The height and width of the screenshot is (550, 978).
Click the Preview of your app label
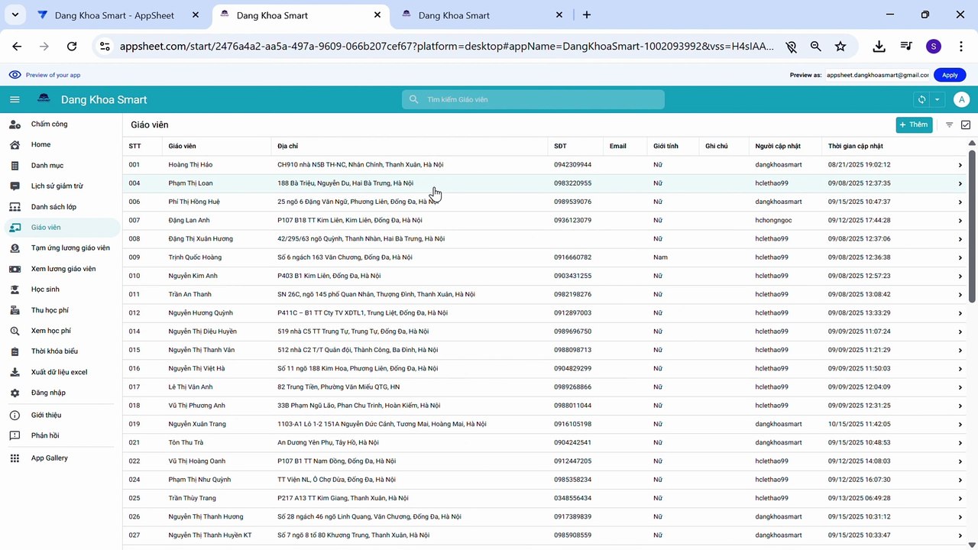[53, 75]
